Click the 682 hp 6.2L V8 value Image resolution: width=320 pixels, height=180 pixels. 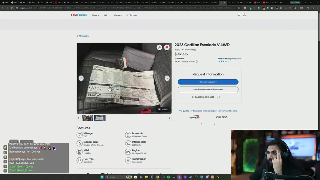139,153
